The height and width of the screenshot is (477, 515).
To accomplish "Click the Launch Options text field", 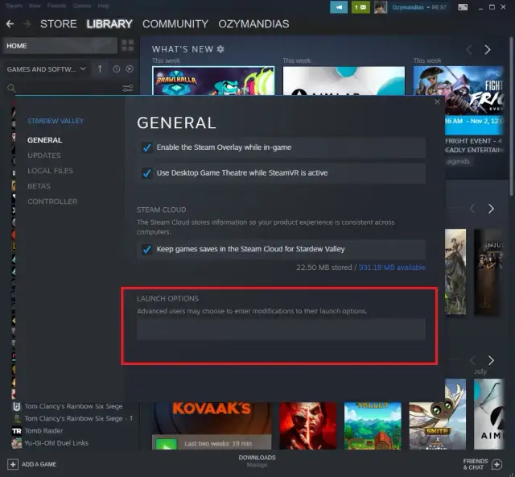I will (x=280, y=330).
